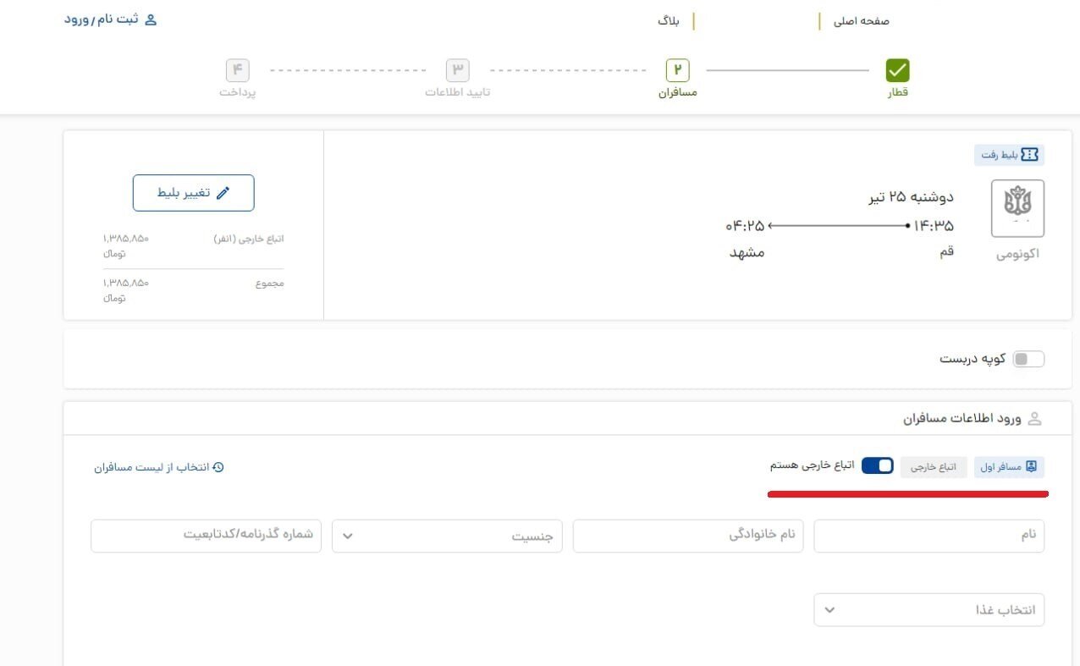This screenshot has height=666, width=1080.
Task: Open the جنسیت dropdown
Action: (446, 535)
